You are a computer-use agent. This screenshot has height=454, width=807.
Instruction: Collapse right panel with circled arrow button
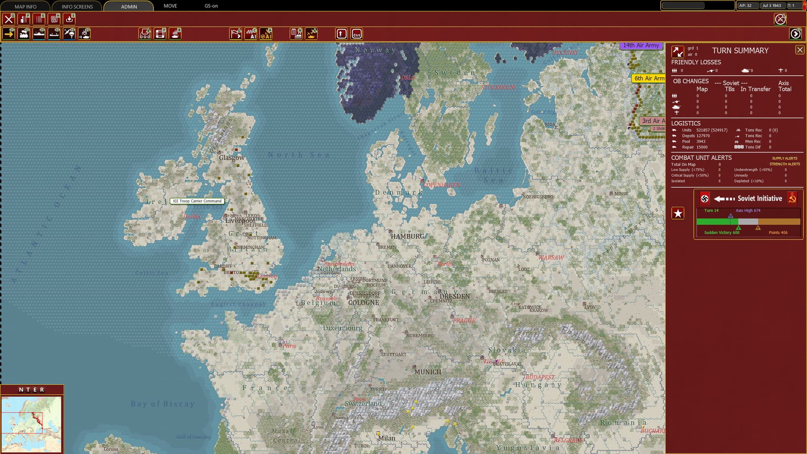coord(795,34)
